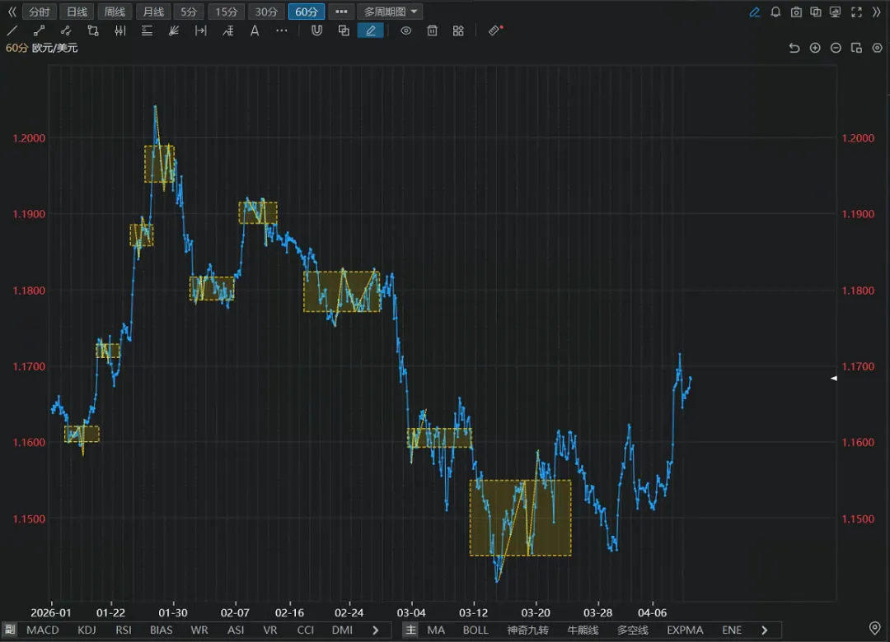
Task: Undo last chart action
Action: click(x=794, y=49)
